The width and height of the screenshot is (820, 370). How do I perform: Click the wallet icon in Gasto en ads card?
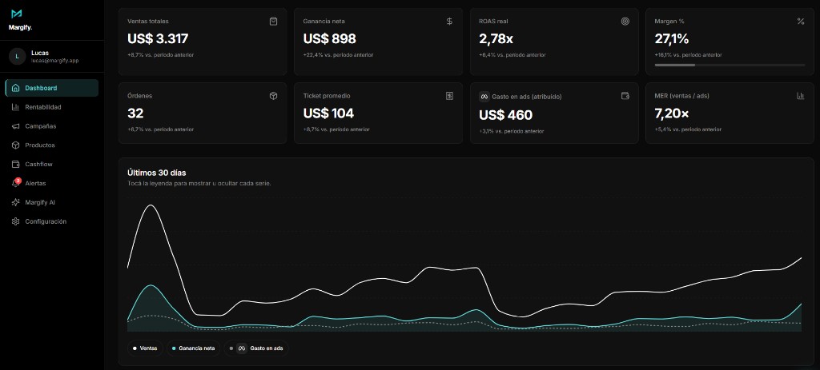(x=625, y=96)
